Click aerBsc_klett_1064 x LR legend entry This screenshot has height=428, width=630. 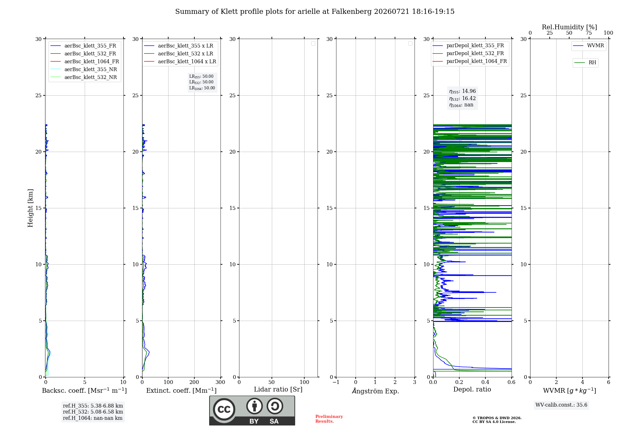(x=180, y=61)
